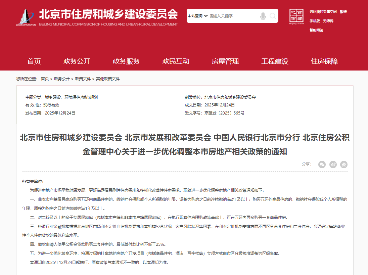Open the 首页 navigation tab
Viewport: 368px width, 275px height.
tap(34, 61)
